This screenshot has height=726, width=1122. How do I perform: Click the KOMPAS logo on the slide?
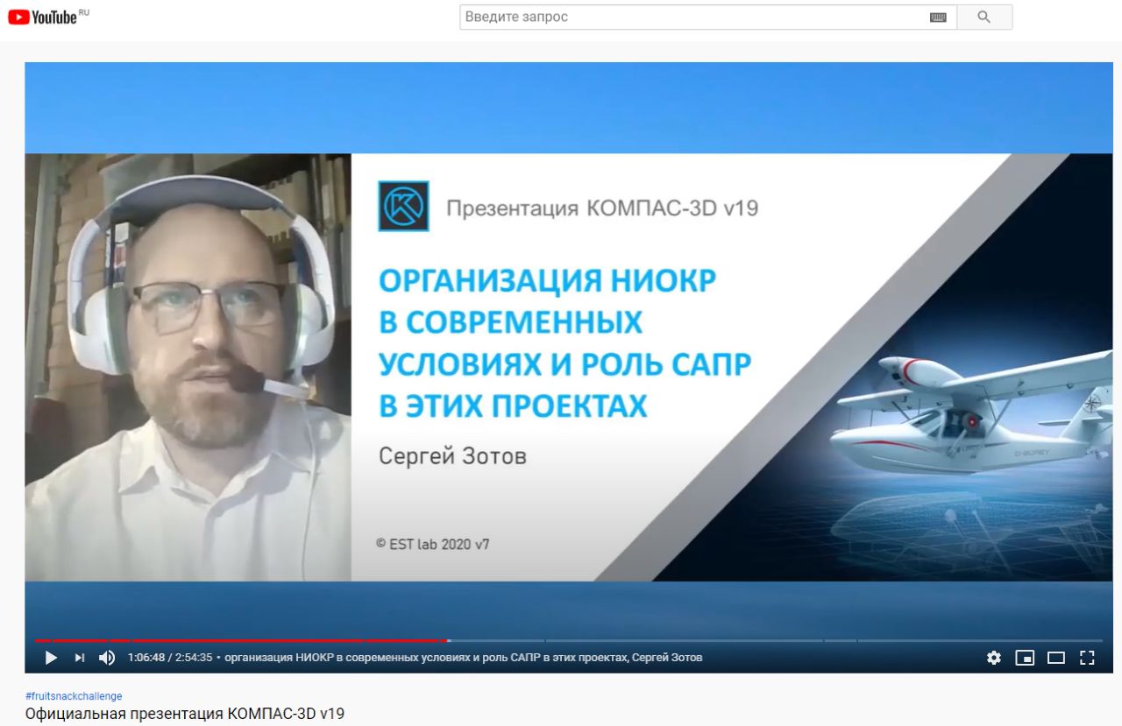[403, 207]
